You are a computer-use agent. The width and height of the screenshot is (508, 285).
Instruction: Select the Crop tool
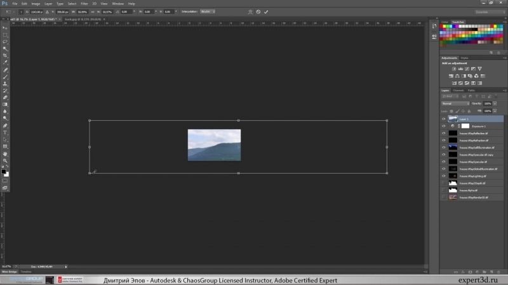pyautogui.click(x=5, y=56)
